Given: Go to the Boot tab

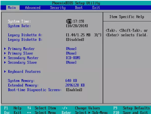Looking at the screenshot, I should (x=79, y=8).
